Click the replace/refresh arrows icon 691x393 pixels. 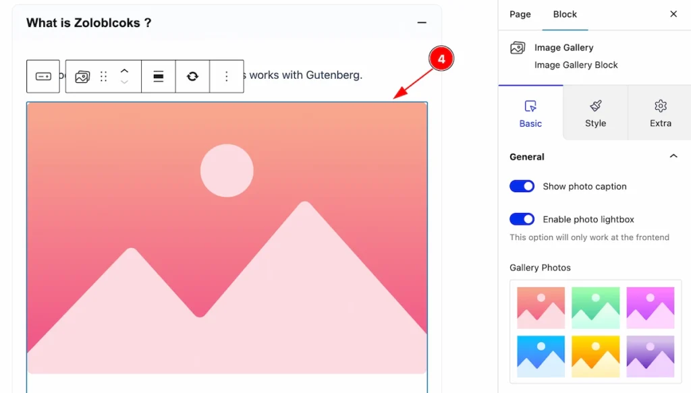192,77
